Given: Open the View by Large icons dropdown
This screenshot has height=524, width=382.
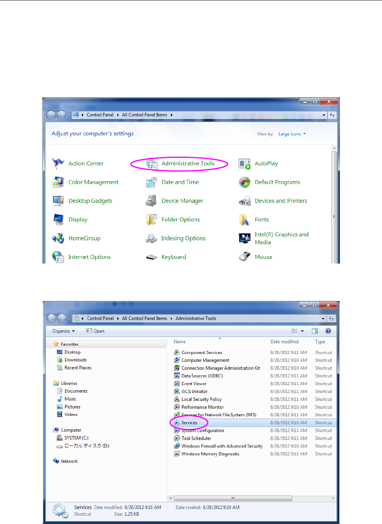Looking at the screenshot, I should click(x=292, y=134).
